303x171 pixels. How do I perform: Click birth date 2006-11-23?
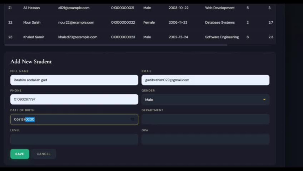(178, 22)
